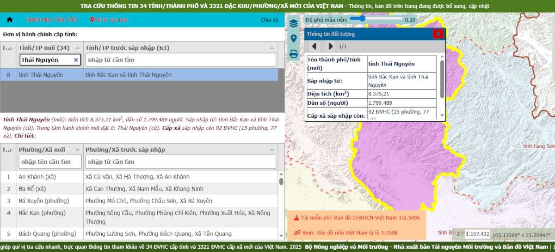Select the Ba Bể (xã) row
555x252 pixels.
(139, 189)
